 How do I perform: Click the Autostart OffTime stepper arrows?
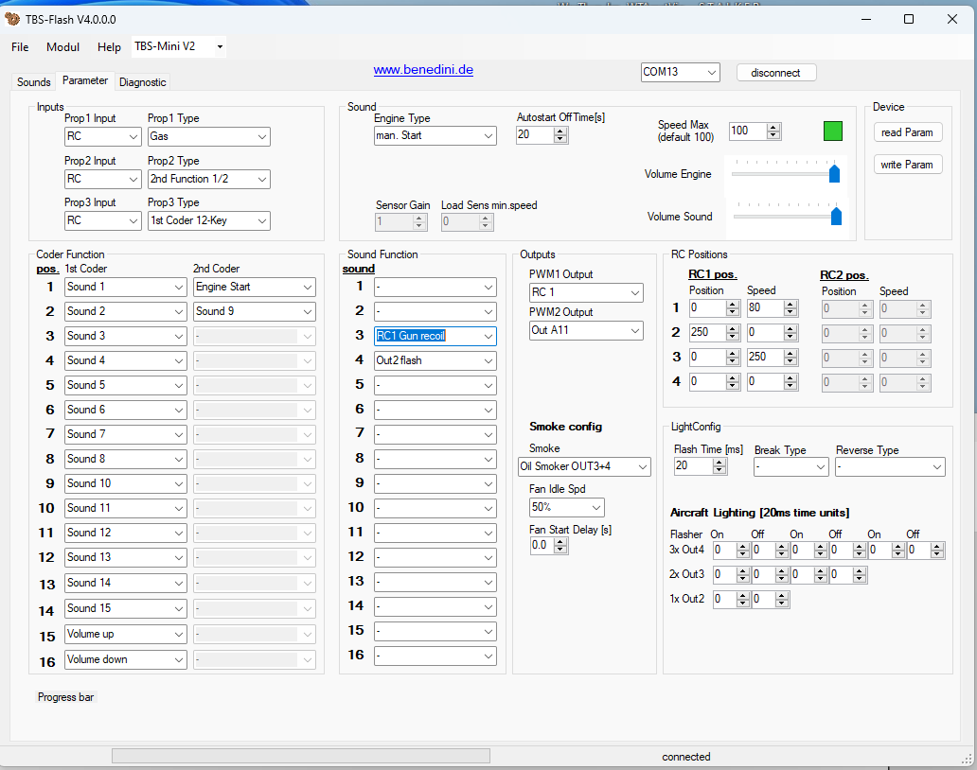click(x=560, y=134)
